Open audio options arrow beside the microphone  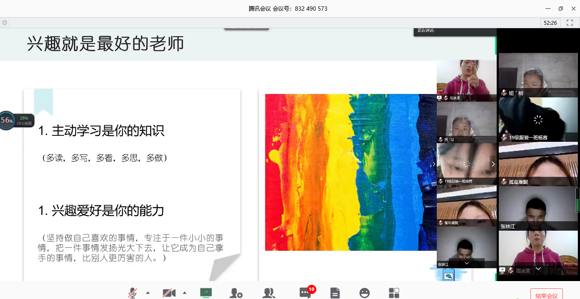tap(148, 293)
